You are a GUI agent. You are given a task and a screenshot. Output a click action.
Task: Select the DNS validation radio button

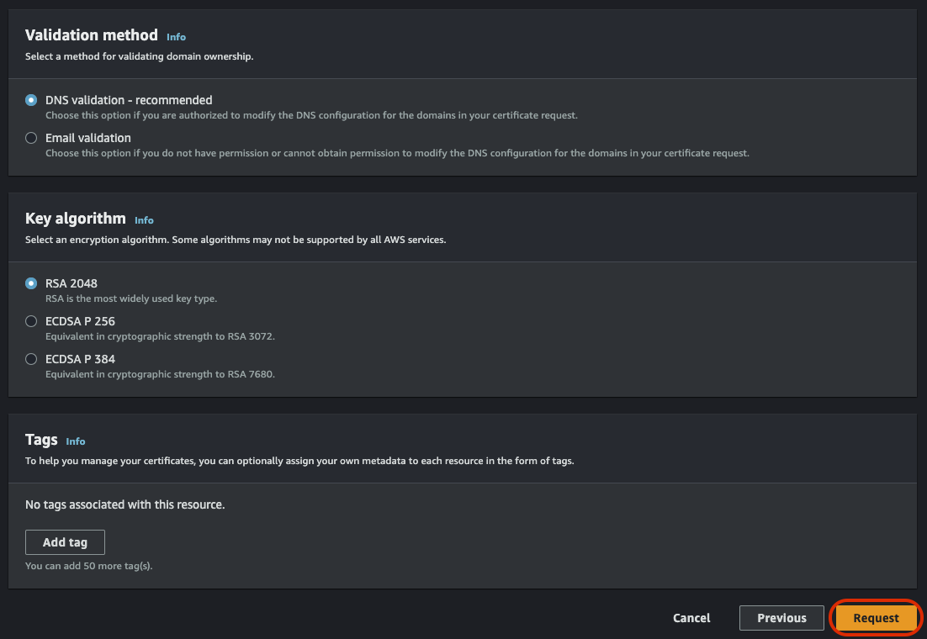click(31, 100)
